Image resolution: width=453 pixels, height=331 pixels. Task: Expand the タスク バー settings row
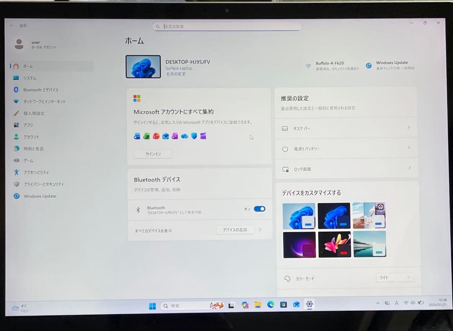point(346,128)
